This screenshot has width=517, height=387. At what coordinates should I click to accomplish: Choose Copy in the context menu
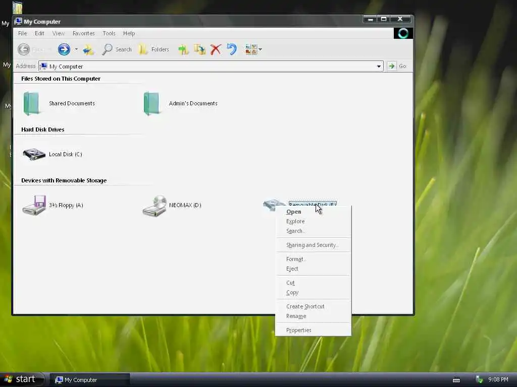[x=313, y=292]
